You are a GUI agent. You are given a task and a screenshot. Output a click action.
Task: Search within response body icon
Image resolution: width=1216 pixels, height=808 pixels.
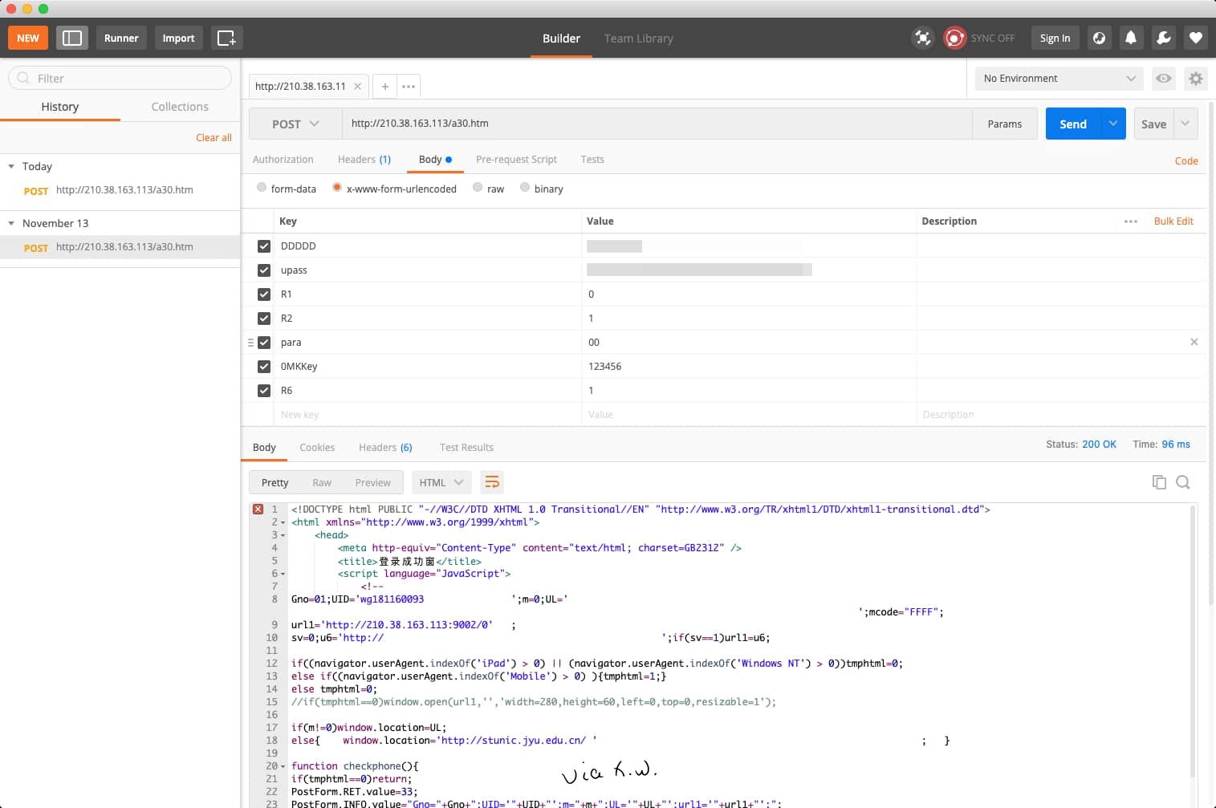pyautogui.click(x=1182, y=482)
